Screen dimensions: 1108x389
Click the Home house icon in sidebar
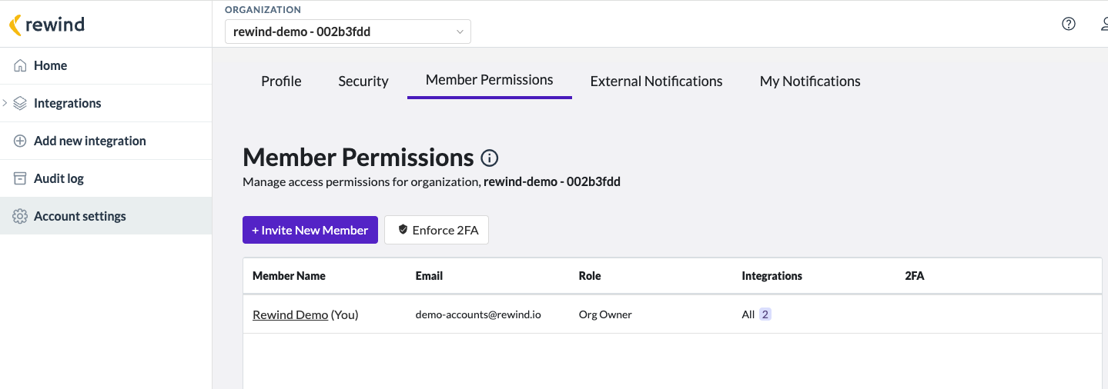click(x=21, y=66)
